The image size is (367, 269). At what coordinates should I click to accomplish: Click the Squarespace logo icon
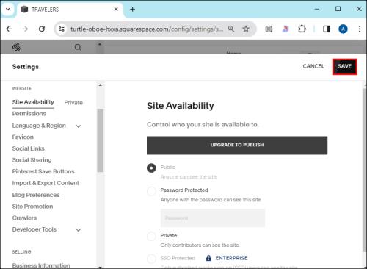click(17, 47)
